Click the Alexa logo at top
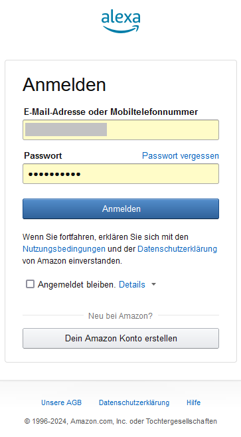 click(x=121, y=21)
